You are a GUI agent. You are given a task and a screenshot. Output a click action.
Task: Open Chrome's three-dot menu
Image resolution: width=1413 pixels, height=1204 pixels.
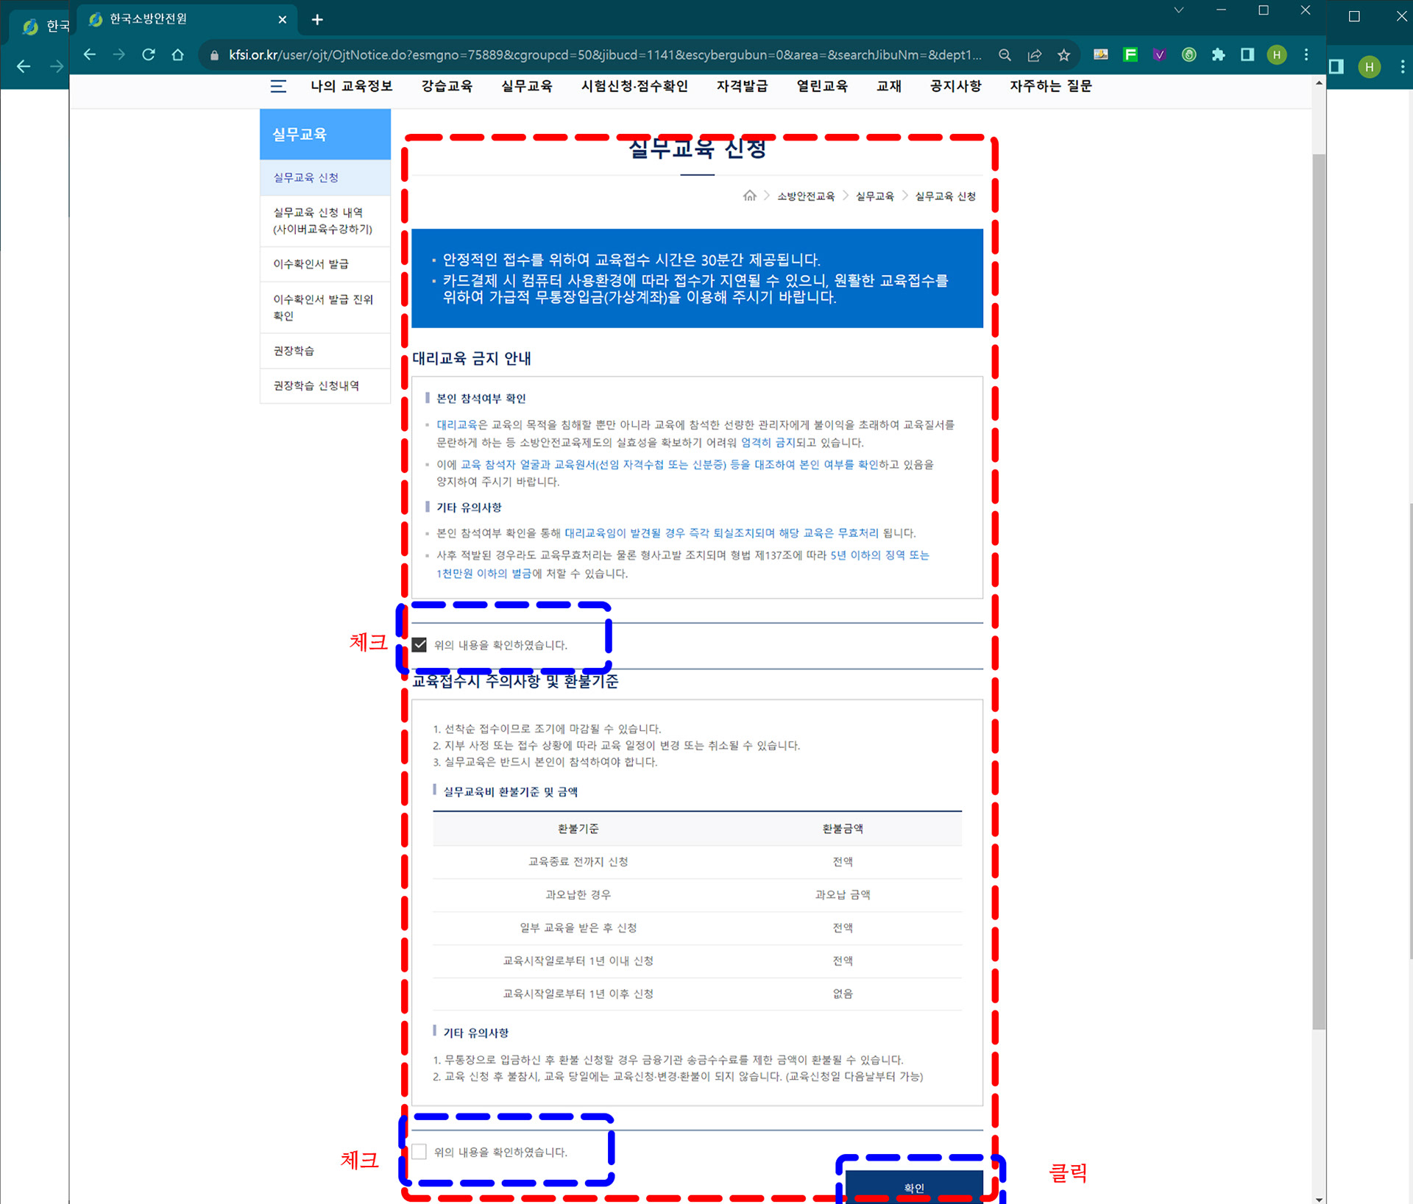(1306, 54)
